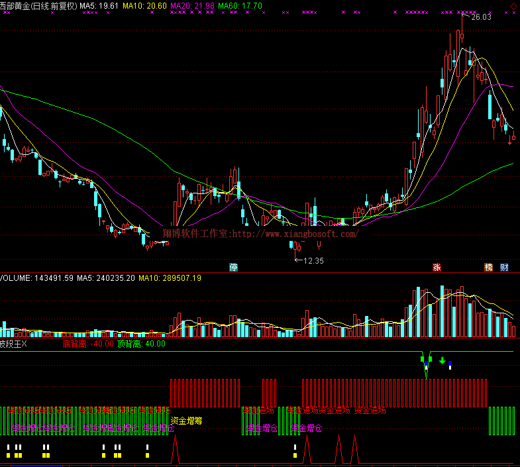Screen dimensions: 520x467
Task: Click the 底背离: -40.00 value
Action: coord(88,344)
